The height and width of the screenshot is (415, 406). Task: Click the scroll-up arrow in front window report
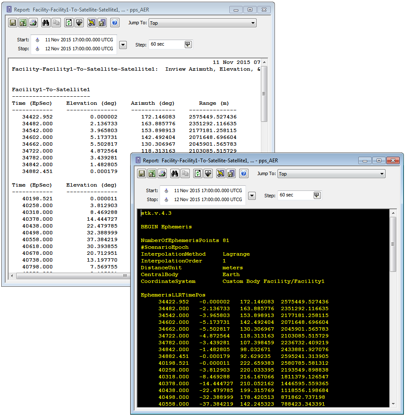point(393,213)
